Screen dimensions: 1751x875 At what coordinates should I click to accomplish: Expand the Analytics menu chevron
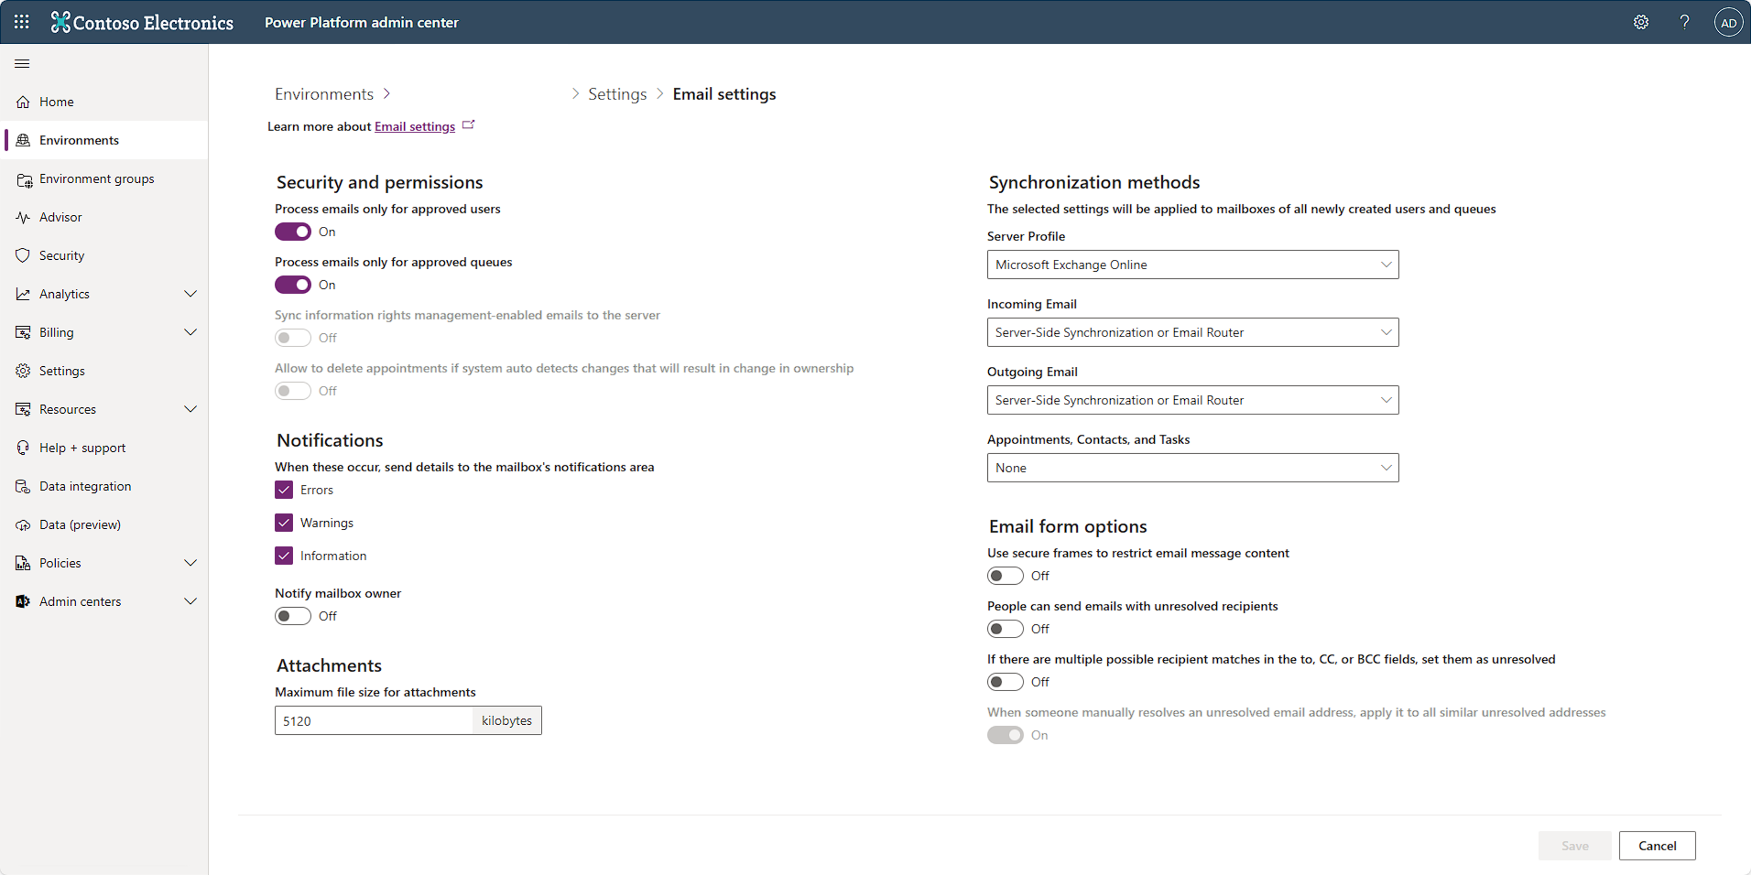coord(190,294)
